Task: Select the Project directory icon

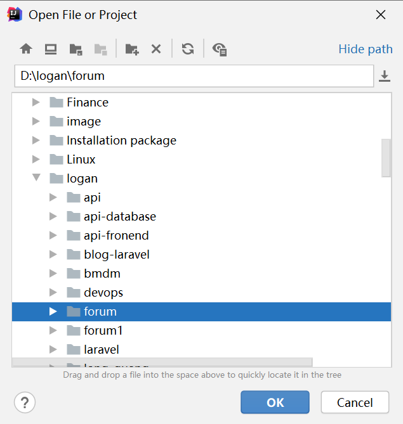Action: click(x=76, y=49)
